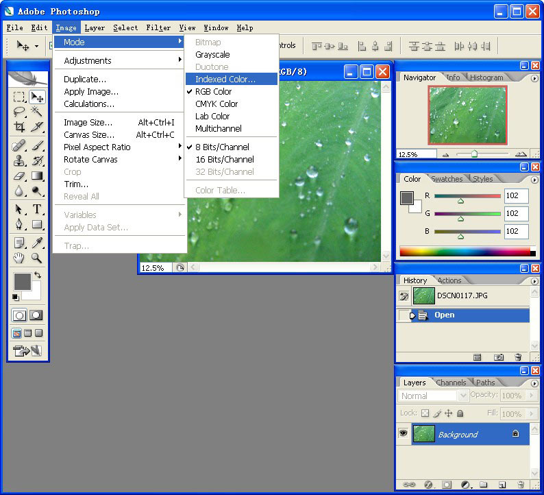The image size is (544, 495).
Task: Open the Opacity slider arrow
Action: [x=532, y=396]
